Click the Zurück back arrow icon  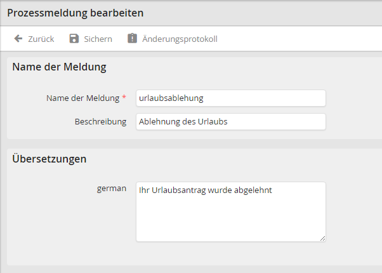tap(18, 39)
